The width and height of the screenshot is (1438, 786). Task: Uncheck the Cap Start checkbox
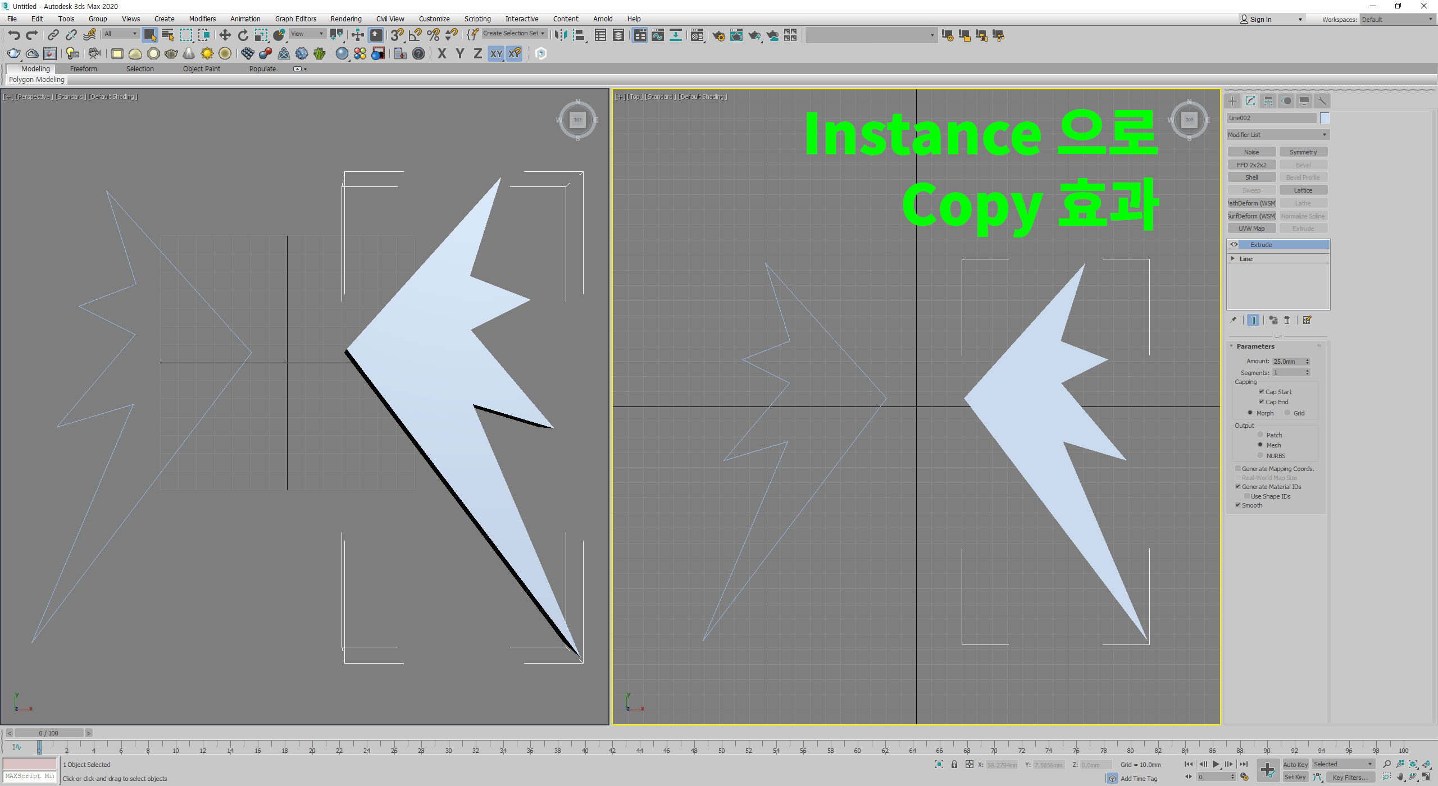[1262, 392]
